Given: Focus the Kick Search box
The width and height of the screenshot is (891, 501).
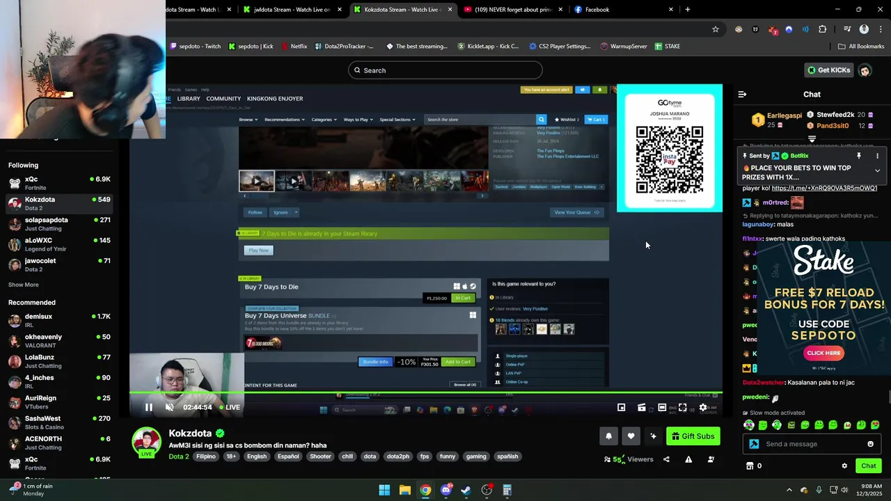Looking at the screenshot, I should tap(445, 70).
